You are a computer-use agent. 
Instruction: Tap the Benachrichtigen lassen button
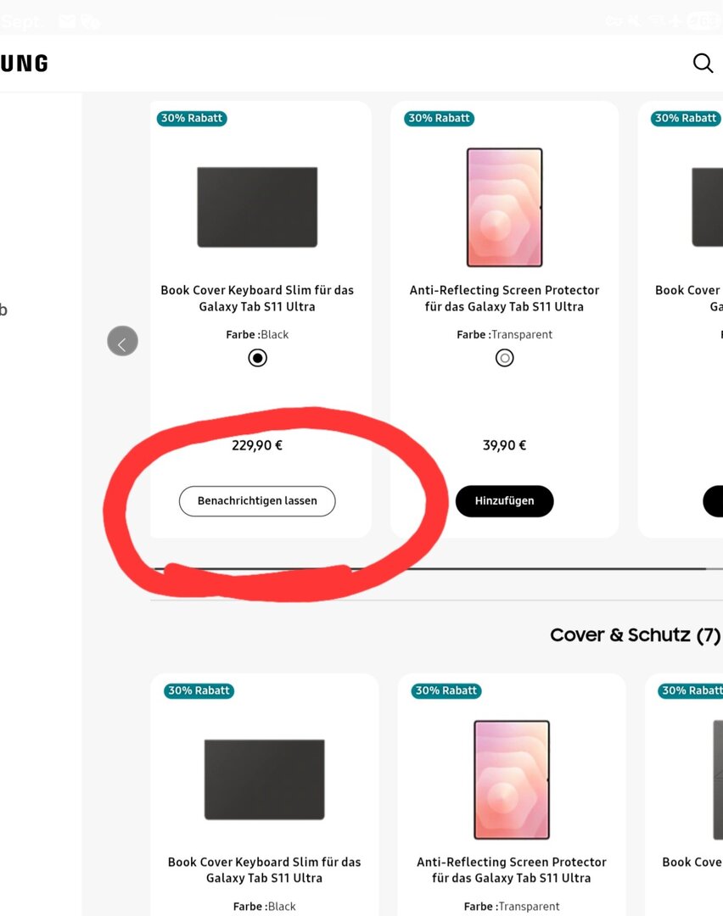(257, 501)
